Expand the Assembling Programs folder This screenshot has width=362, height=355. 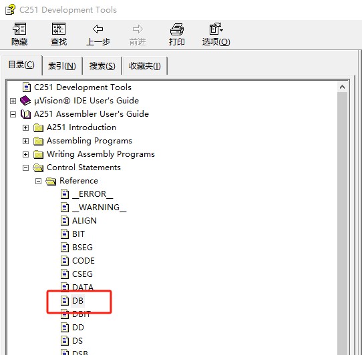tap(25, 141)
